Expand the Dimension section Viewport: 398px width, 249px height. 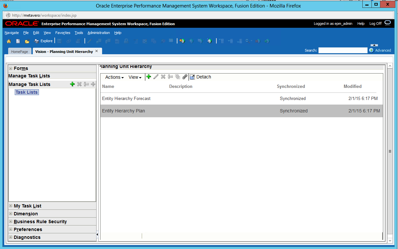tap(10, 214)
